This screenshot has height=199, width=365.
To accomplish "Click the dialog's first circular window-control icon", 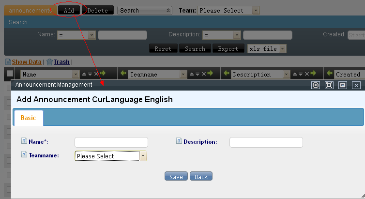I will [316, 85].
